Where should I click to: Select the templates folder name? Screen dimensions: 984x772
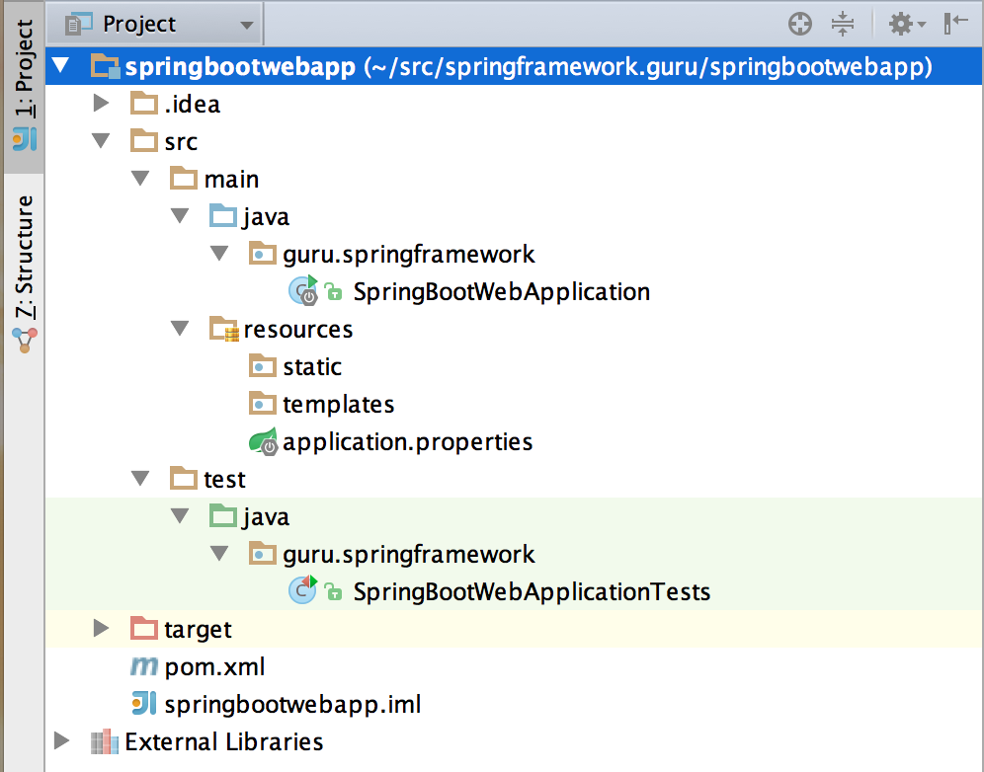[338, 405]
